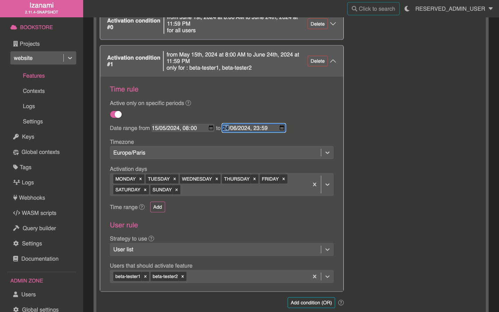Delete Activation condition #1

click(317, 61)
